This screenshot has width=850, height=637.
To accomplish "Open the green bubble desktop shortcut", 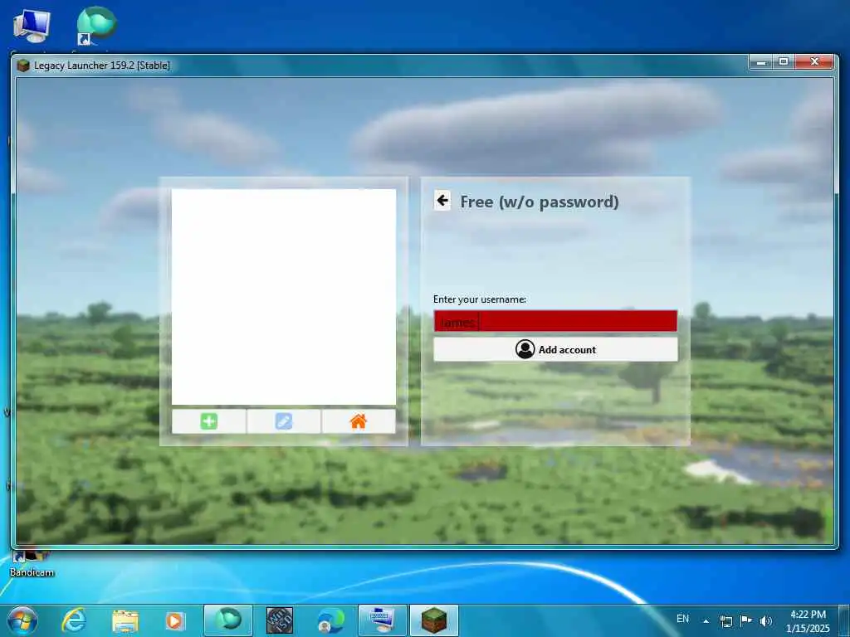I will [96, 25].
